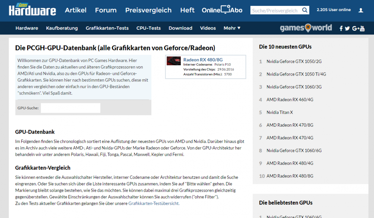Screen dimensions: 374x218
Task: Open the user account icon
Action: click(x=361, y=10)
